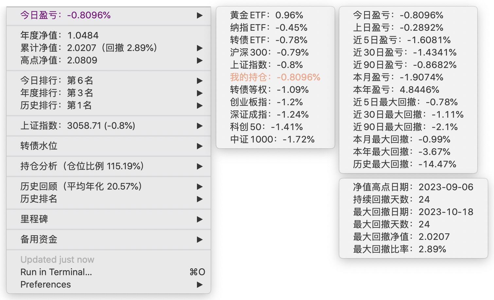
Task: Expand the 累计净值 submenu arrow
Action: pyautogui.click(x=200, y=48)
